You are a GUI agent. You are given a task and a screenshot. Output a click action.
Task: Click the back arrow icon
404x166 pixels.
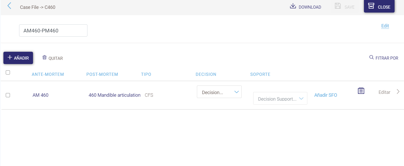(x=9, y=6)
